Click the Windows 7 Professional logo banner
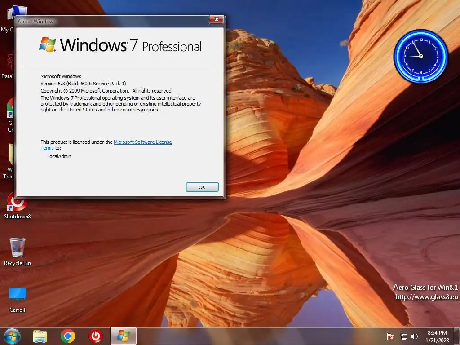This screenshot has width=460, height=345. [x=120, y=45]
